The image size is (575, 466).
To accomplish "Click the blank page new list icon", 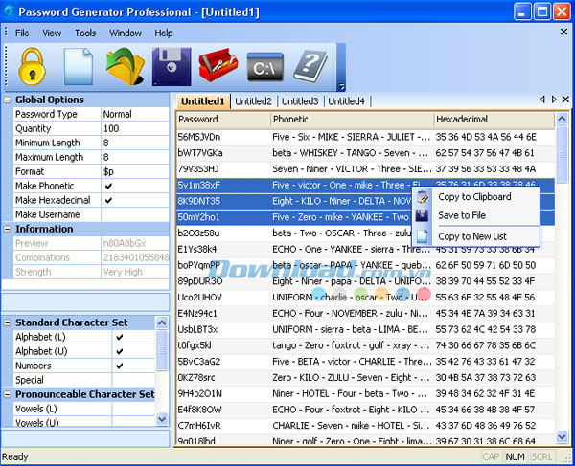I will (x=79, y=67).
